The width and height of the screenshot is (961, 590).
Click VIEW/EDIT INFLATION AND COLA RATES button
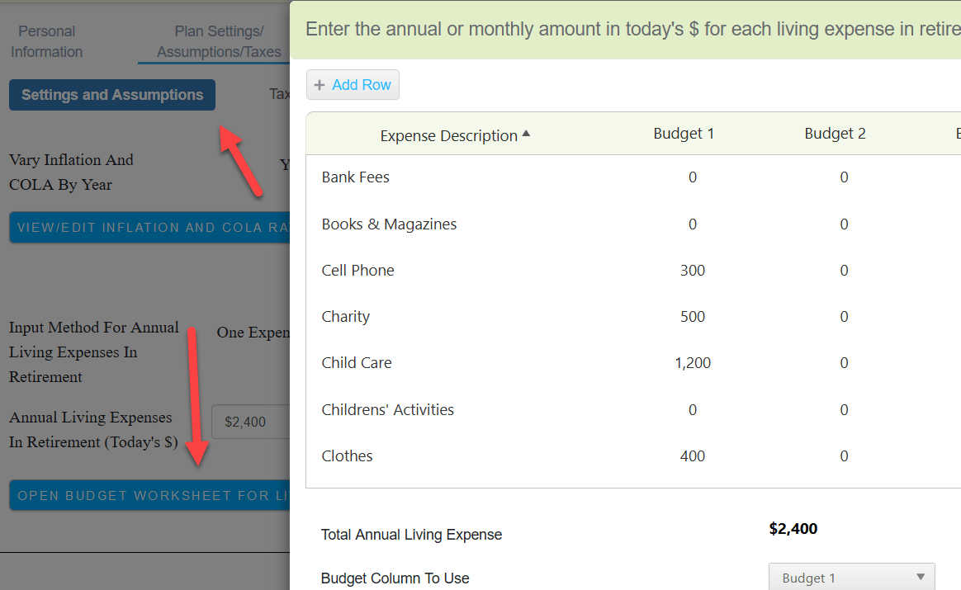[x=149, y=227]
